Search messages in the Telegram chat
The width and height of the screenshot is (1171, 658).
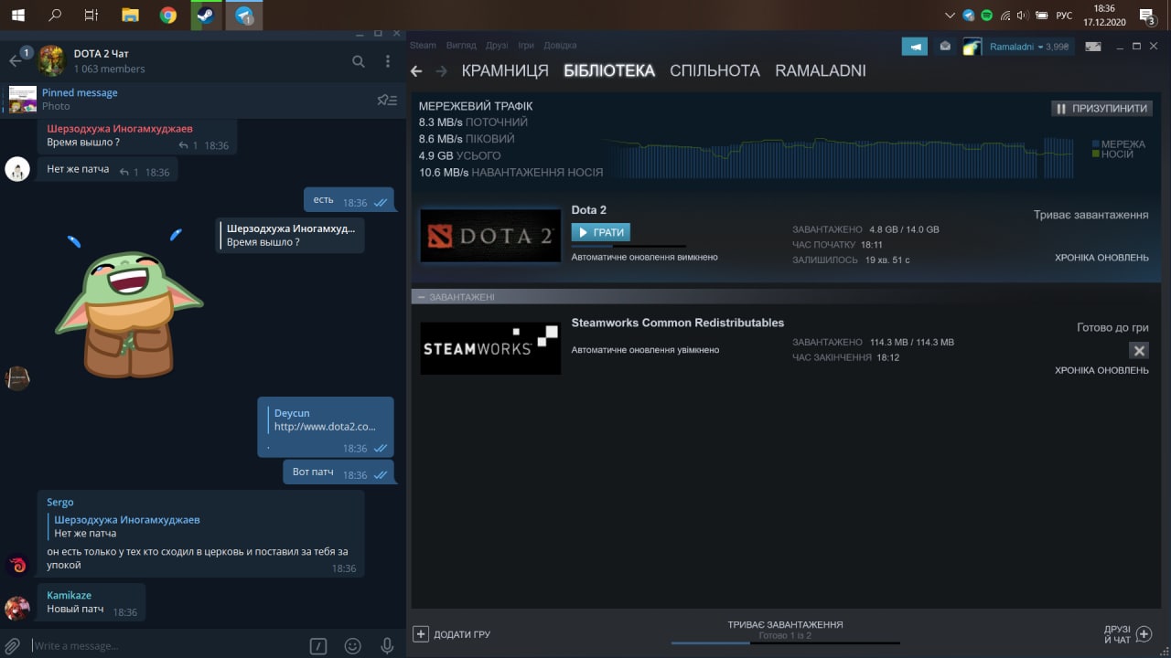click(359, 61)
